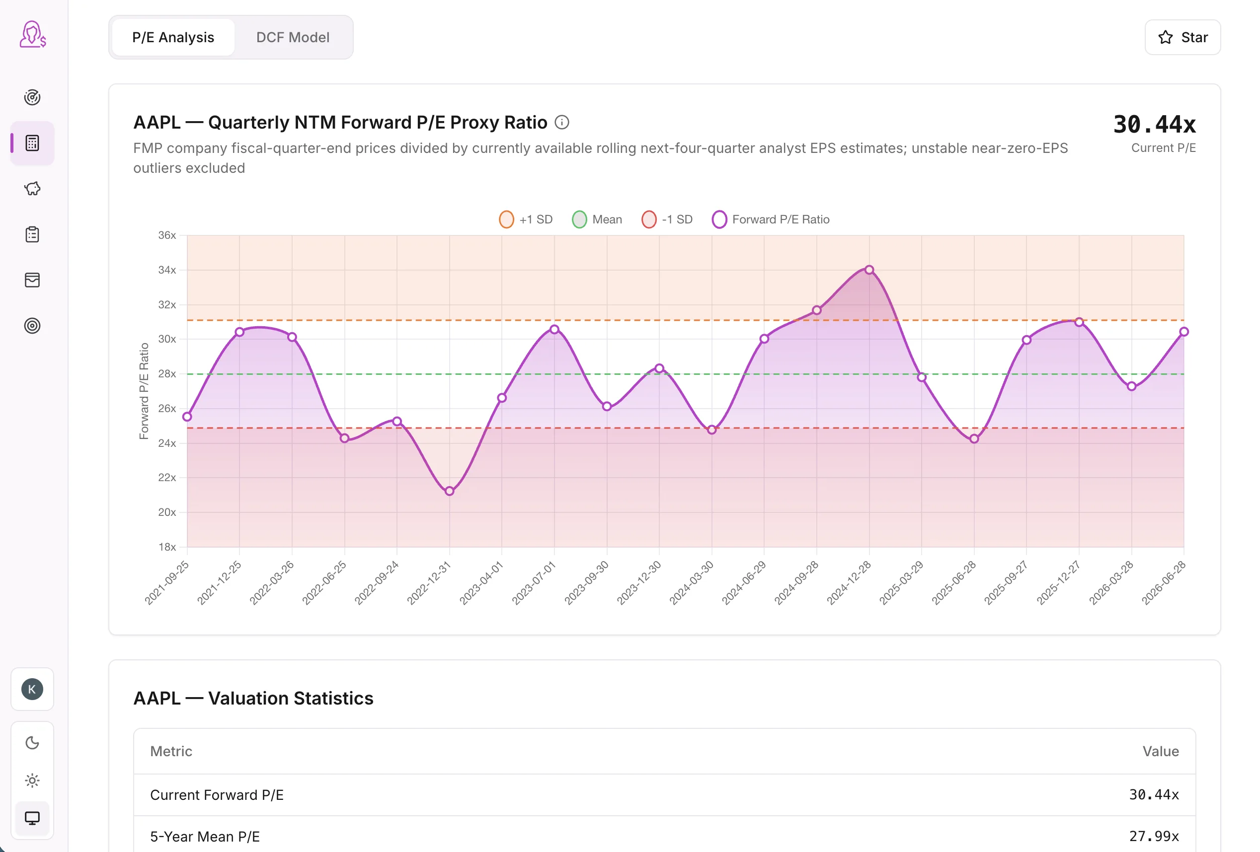Click the info icon beside chart title
Image resolution: width=1260 pixels, height=852 pixels.
click(x=562, y=123)
